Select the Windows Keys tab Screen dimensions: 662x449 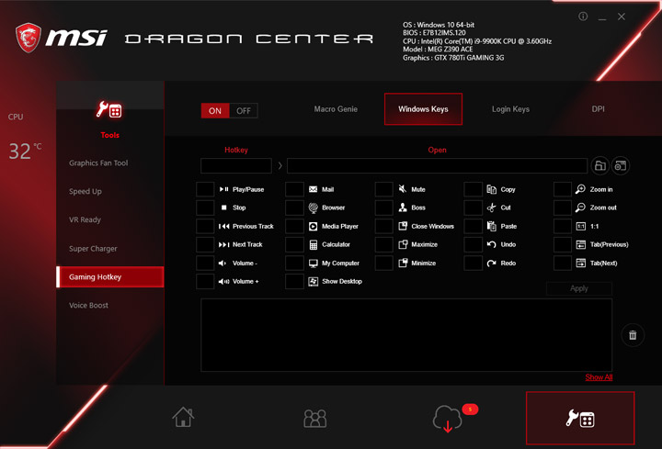pos(423,109)
